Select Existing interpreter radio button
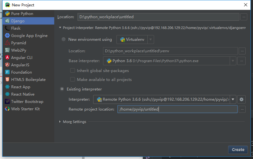Image resolution: width=253 pixels, height=159 pixels. [62, 89]
